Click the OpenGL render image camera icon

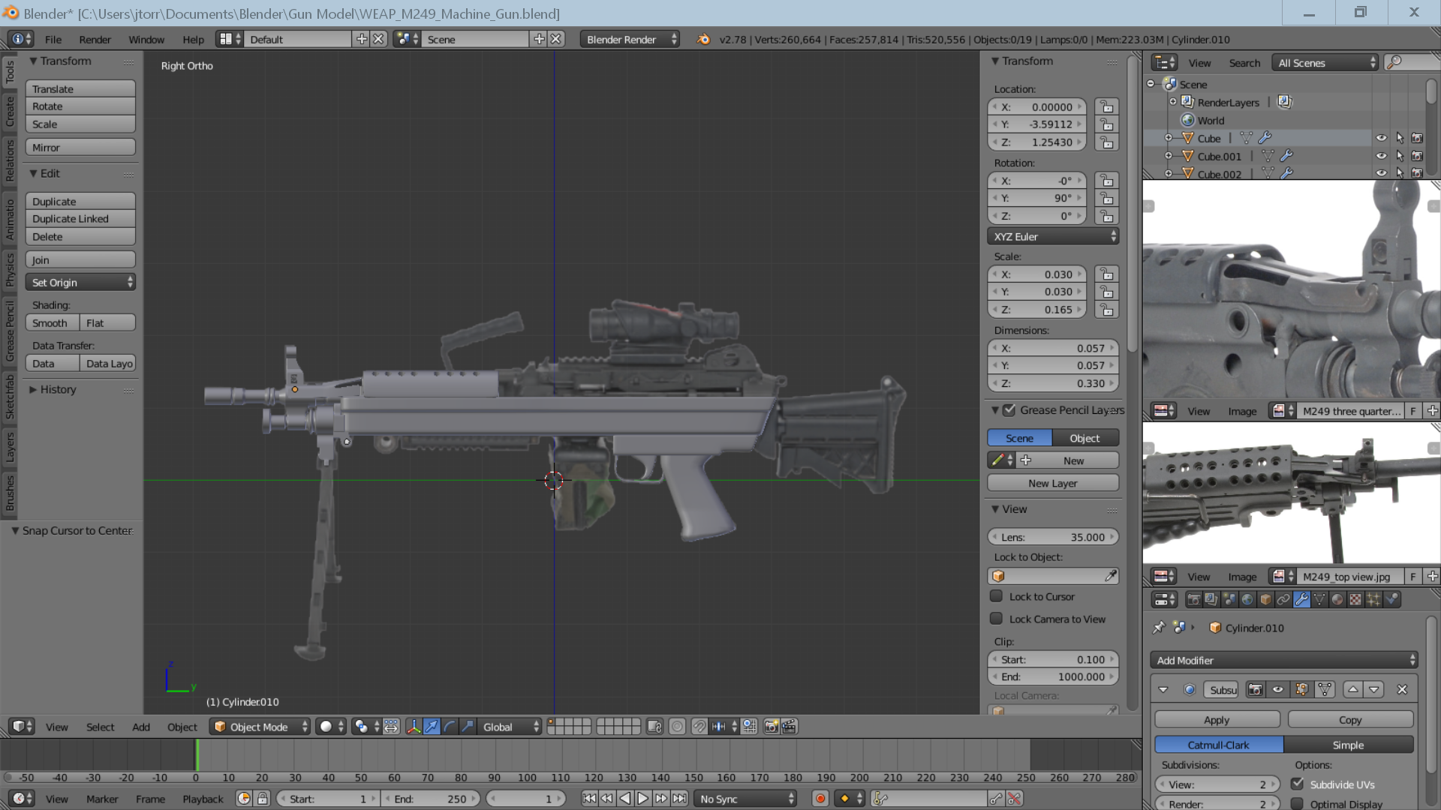pos(771,727)
